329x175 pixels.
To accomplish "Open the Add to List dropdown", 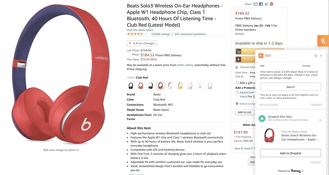I will click(x=244, y=112).
